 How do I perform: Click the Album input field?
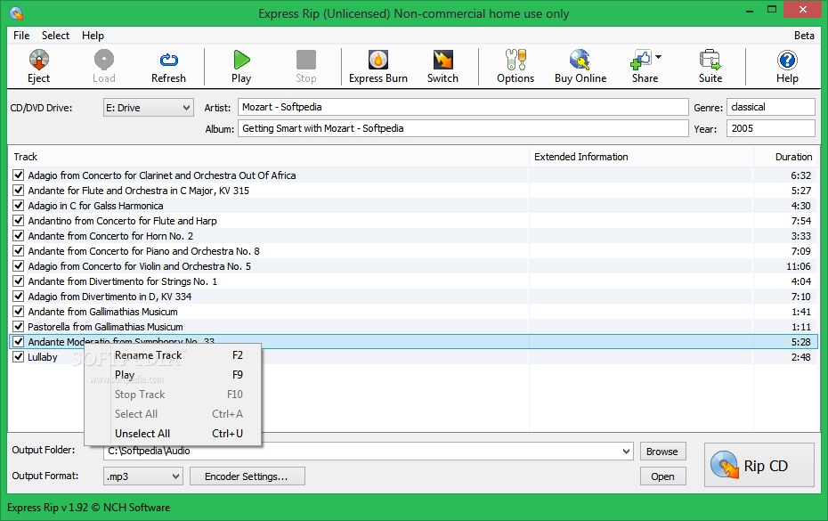coord(463,128)
